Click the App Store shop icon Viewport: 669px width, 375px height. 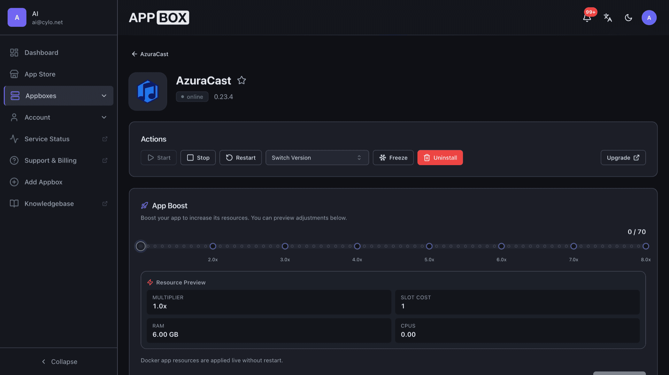coord(14,74)
